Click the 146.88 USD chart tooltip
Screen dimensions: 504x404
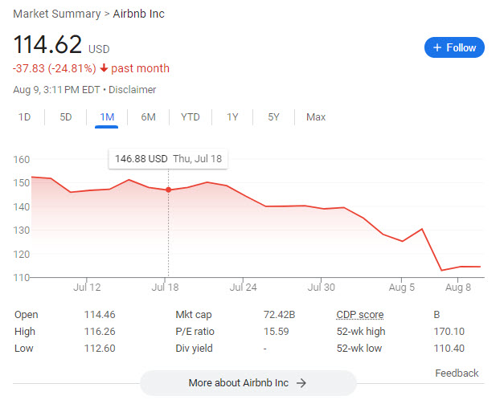tap(168, 159)
